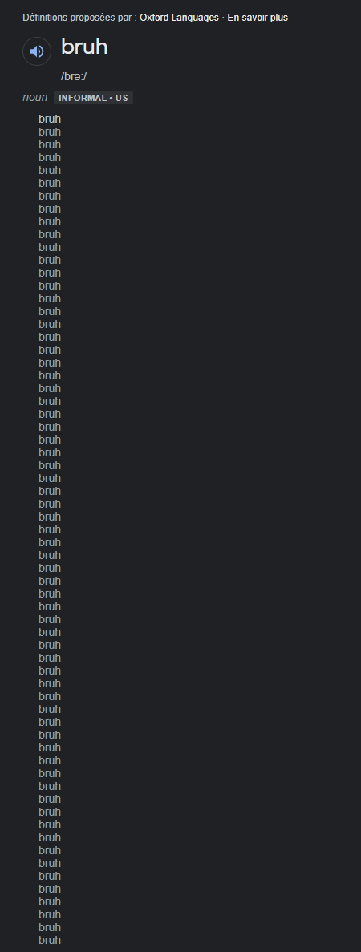Open the Oxford Languages link

[179, 18]
